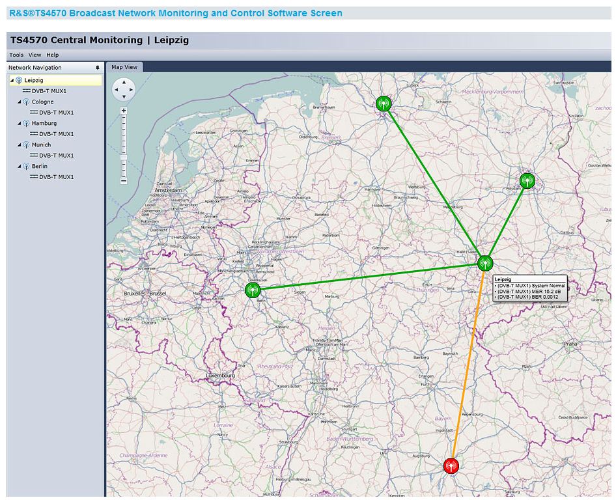Viewport: 616px width, 500px height.
Task: Click the Cologne transmitter marker on the map
Action: (x=253, y=290)
